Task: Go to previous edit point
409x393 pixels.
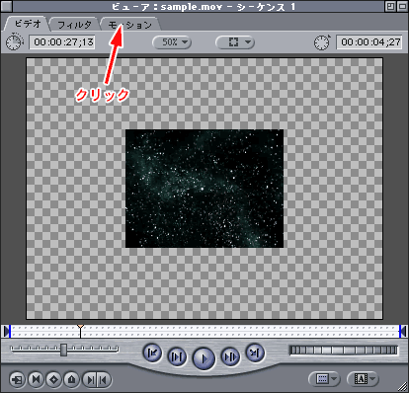Action: 152,353
